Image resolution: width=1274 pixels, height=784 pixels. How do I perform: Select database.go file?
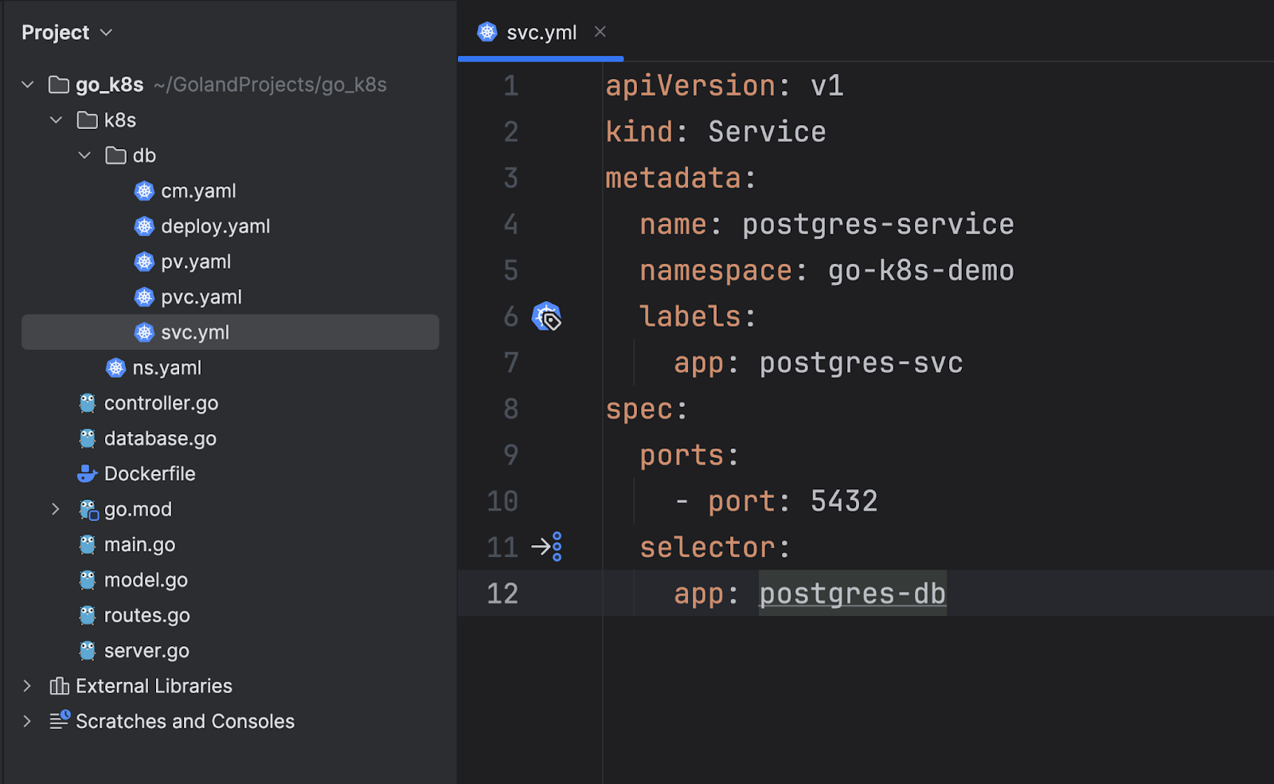[160, 438]
